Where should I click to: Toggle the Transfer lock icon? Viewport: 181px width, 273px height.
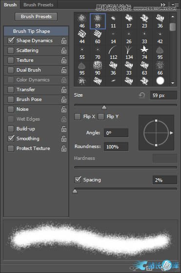[64, 90]
